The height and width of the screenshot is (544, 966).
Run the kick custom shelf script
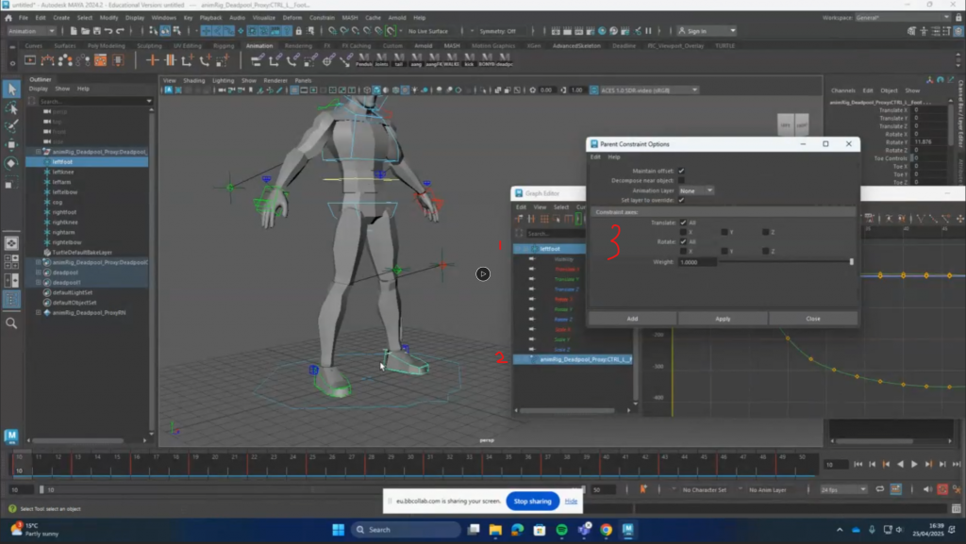tap(470, 59)
